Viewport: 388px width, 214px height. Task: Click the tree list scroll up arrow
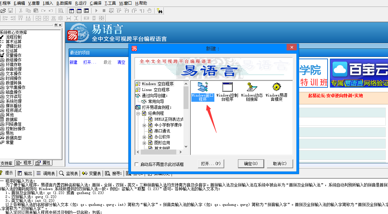(186, 84)
